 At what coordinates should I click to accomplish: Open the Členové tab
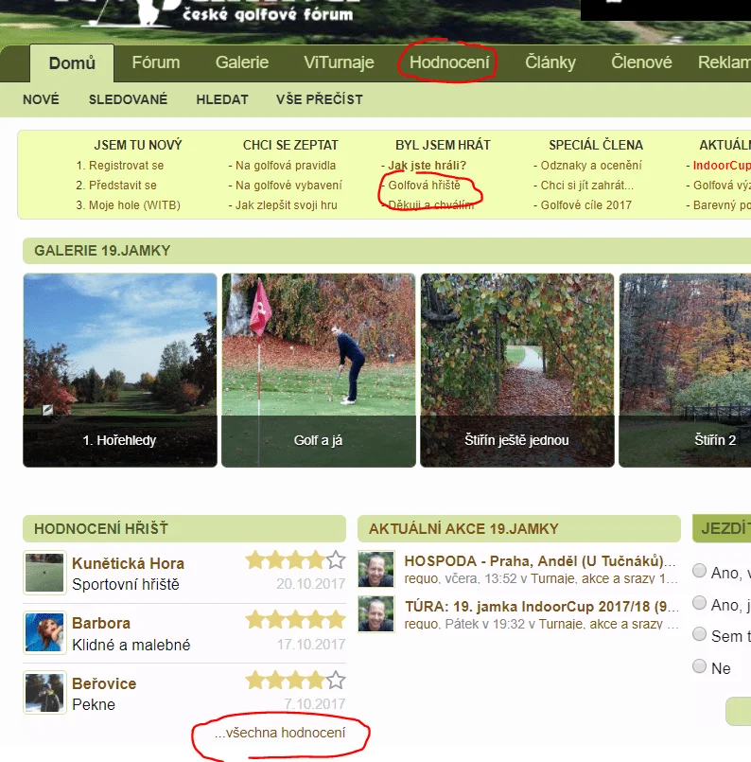pos(641,62)
